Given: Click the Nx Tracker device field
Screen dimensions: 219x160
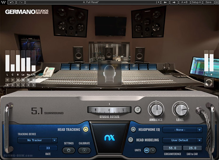Looking at the screenshot, I should pos(35,140).
